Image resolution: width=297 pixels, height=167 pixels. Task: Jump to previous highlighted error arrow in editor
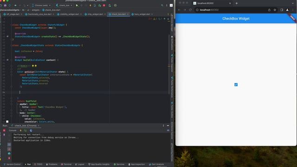coord(164,19)
